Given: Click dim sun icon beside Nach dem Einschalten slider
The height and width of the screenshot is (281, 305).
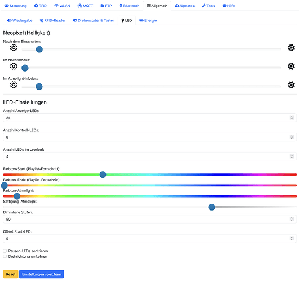Looking at the screenshot, I should [14, 48].
